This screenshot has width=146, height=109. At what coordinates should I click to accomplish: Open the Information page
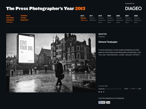(x=10, y=18)
